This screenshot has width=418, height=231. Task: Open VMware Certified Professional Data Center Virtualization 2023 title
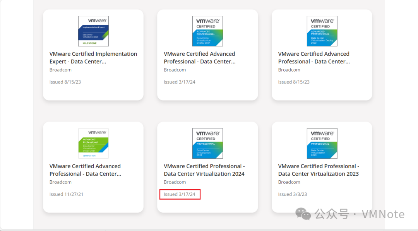[319, 170]
